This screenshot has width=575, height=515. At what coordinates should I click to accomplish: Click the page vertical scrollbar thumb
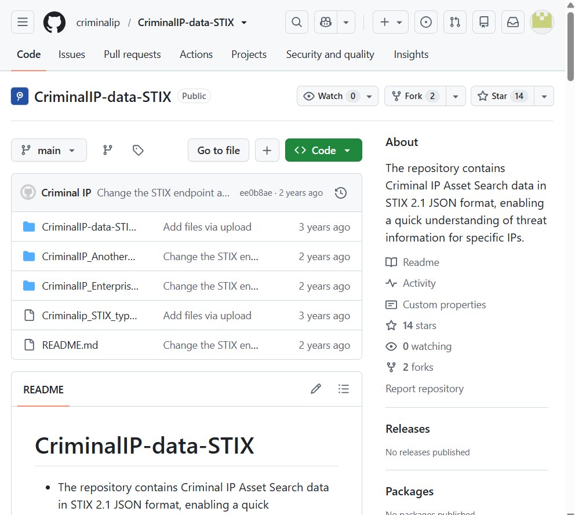(570, 46)
